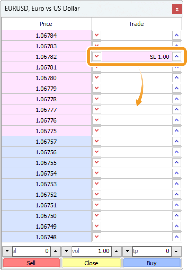Focus the tp input field
The width and height of the screenshot is (188, 270).
coord(152,251)
